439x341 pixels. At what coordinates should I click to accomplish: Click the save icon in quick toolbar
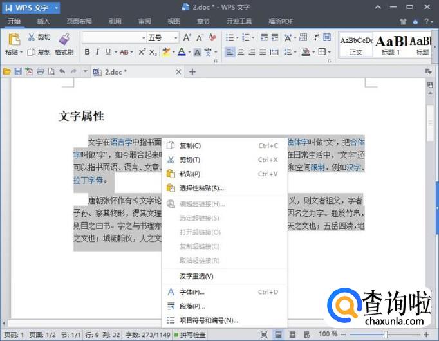pos(18,71)
